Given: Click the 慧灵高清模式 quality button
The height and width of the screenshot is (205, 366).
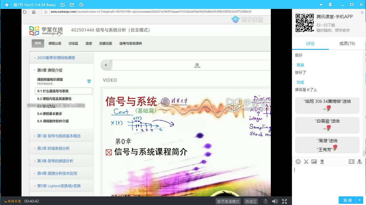Looking at the screenshot, I should [x=228, y=201].
